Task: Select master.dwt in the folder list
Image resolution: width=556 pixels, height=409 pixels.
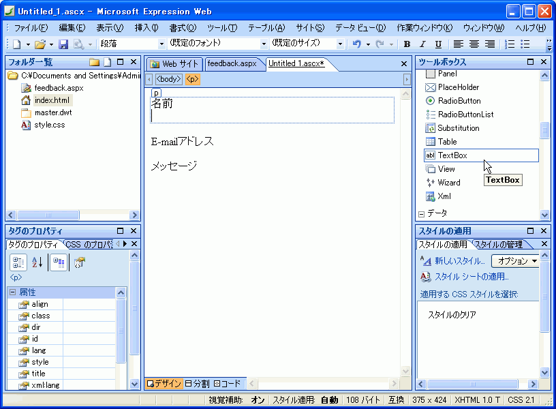Action: coord(53,112)
